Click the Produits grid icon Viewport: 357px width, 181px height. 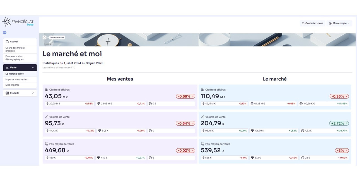coord(7,93)
